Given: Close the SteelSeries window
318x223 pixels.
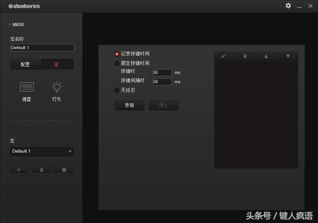Looking at the screenshot, I should click(310, 6).
